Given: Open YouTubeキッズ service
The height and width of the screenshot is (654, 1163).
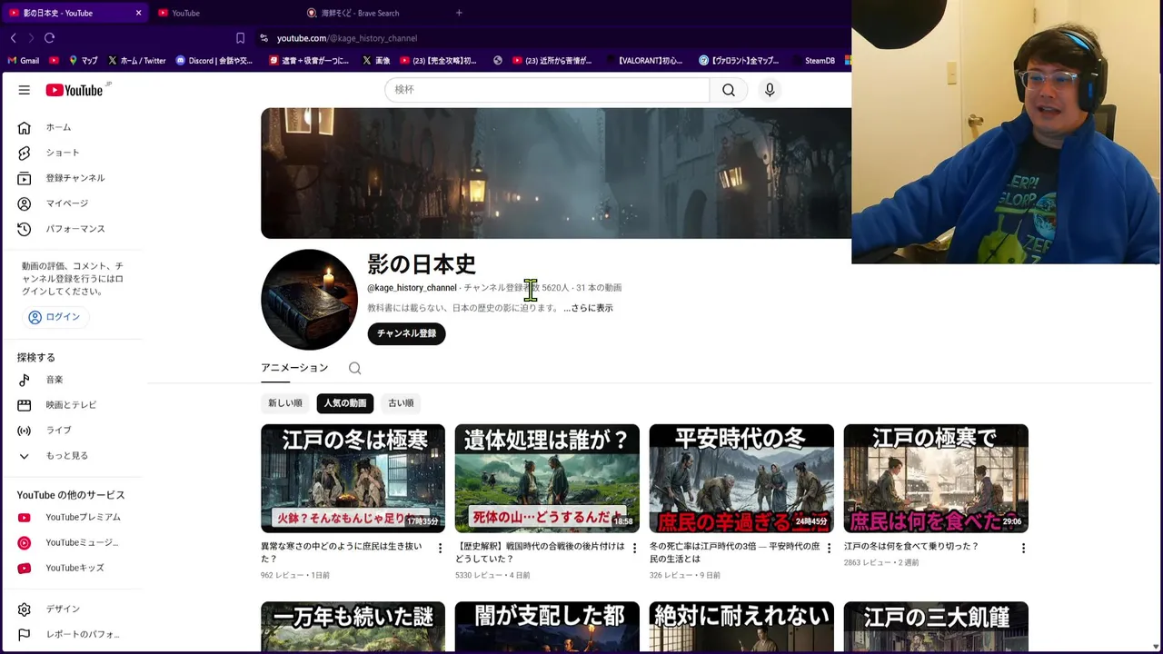Looking at the screenshot, I should (x=73, y=568).
